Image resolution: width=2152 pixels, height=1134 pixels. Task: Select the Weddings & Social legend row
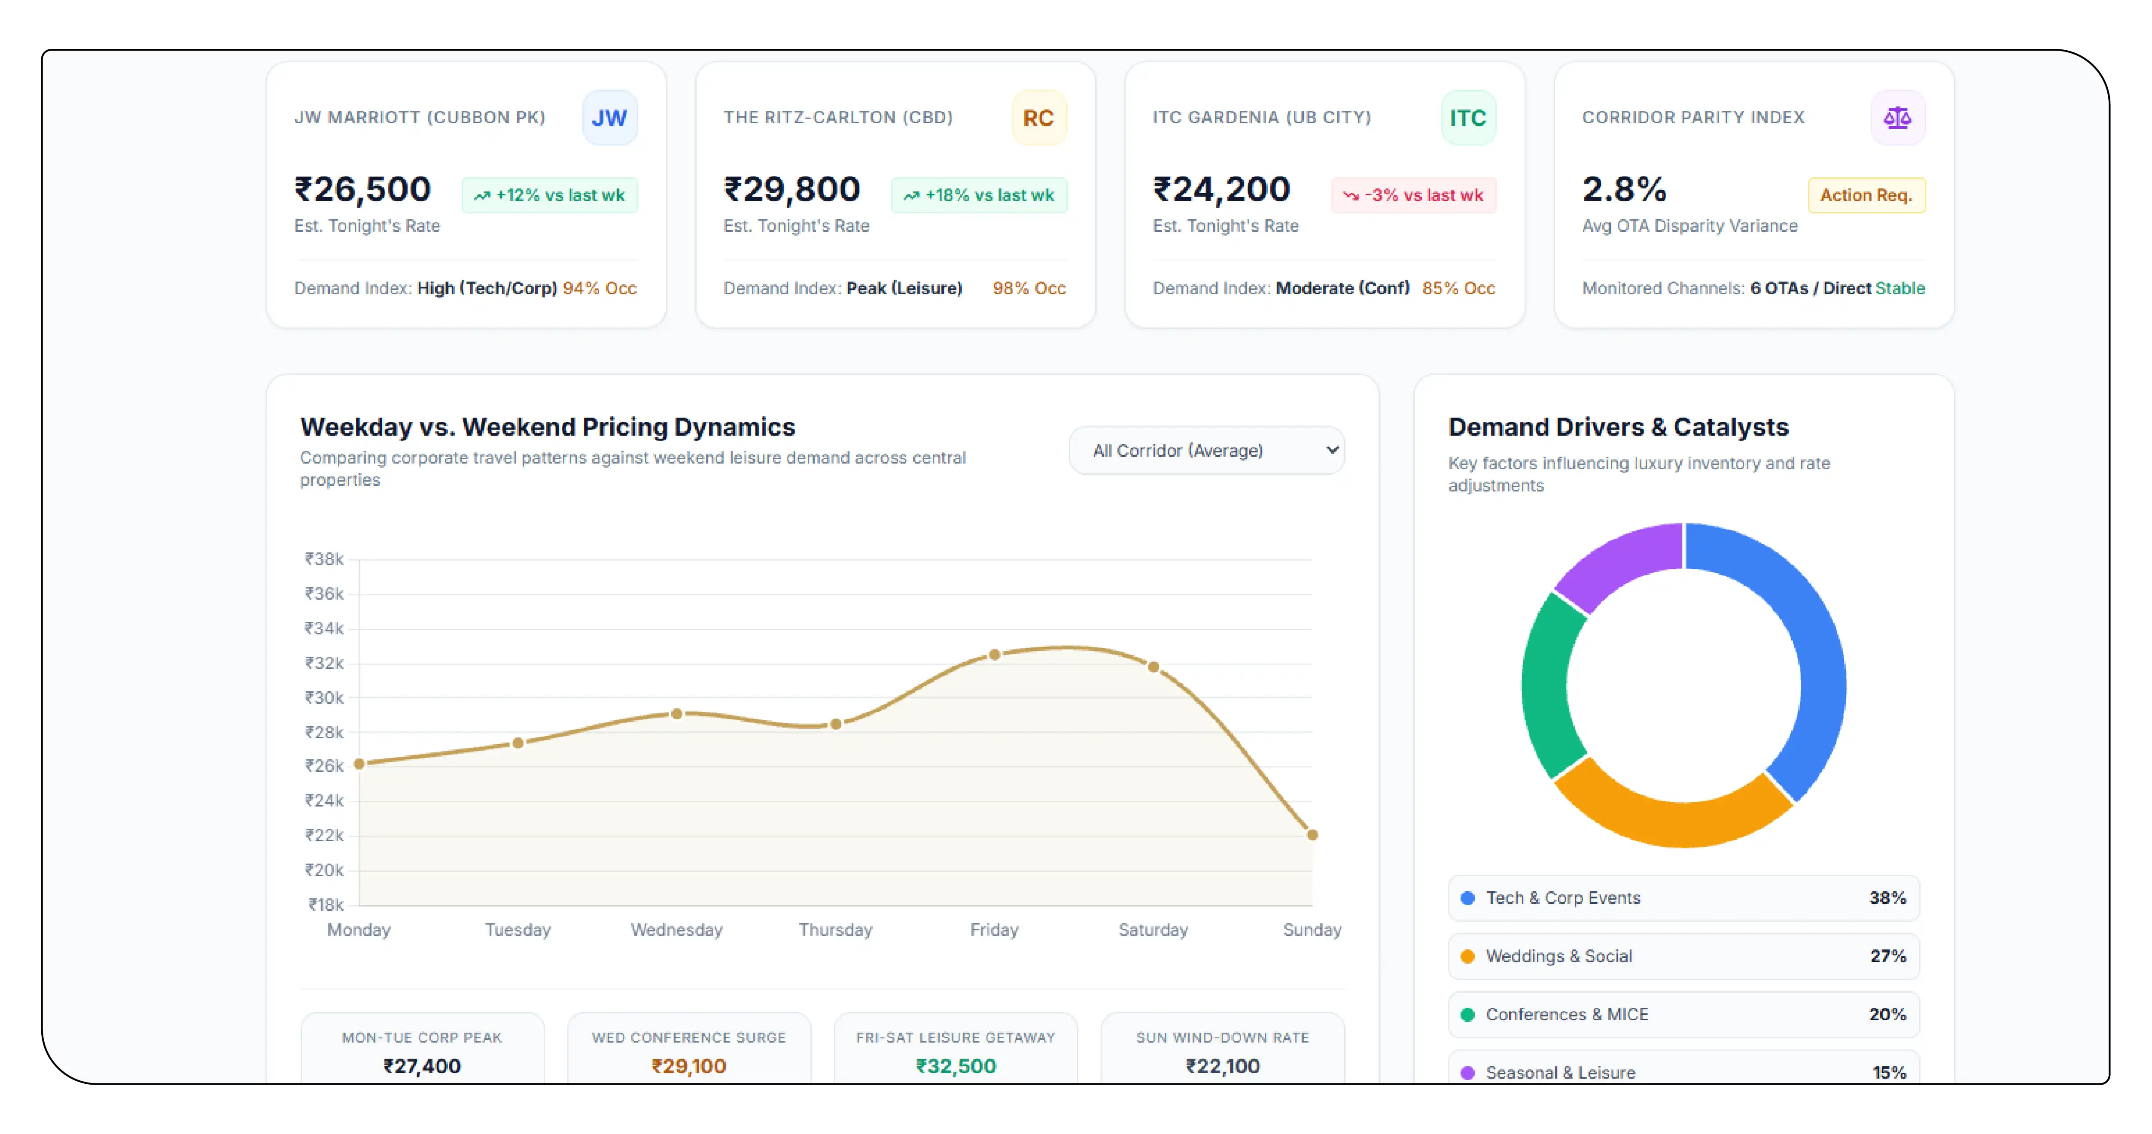click(1683, 957)
